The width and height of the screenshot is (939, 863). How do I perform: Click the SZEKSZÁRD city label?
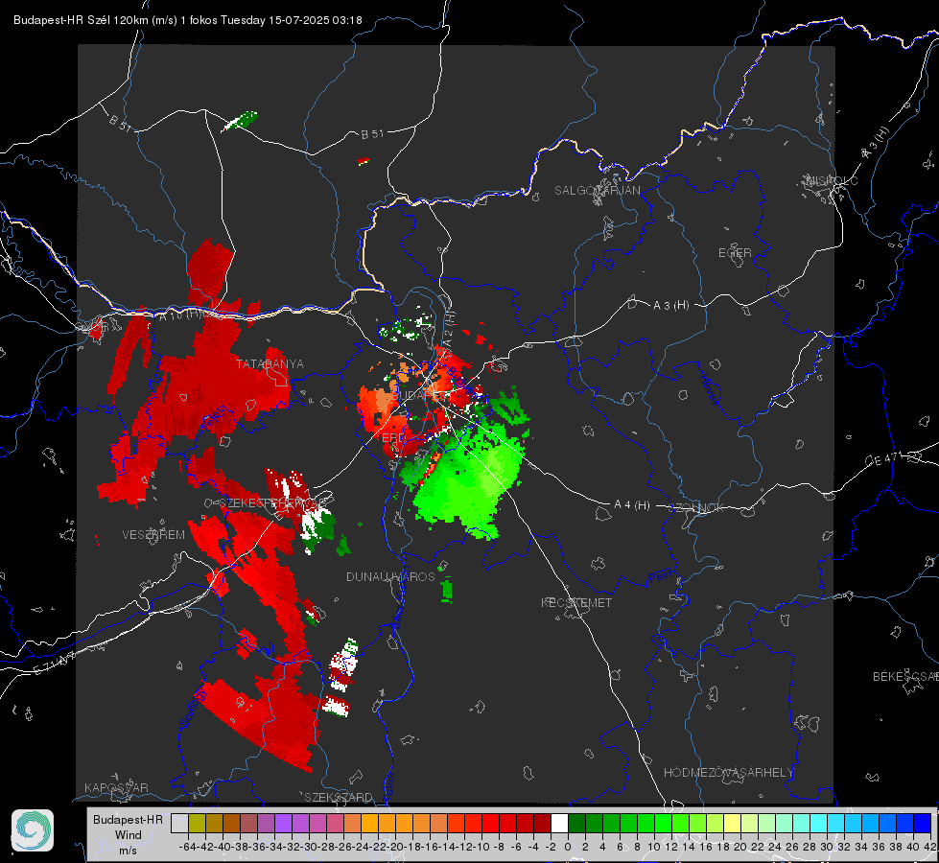(339, 797)
